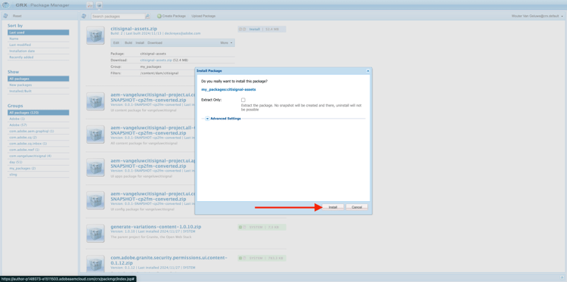The height and width of the screenshot is (282, 567).
Task: Click the UI apps package box icon
Action: click(95, 167)
